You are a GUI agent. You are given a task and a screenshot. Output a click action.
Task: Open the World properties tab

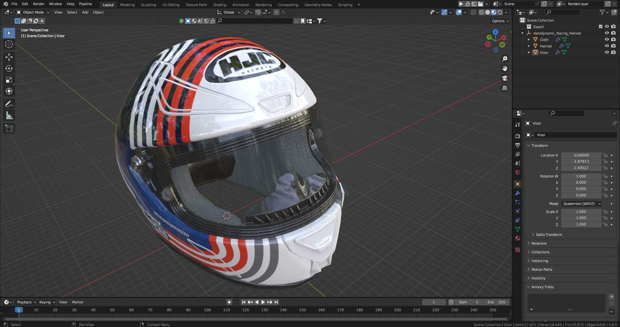518,172
